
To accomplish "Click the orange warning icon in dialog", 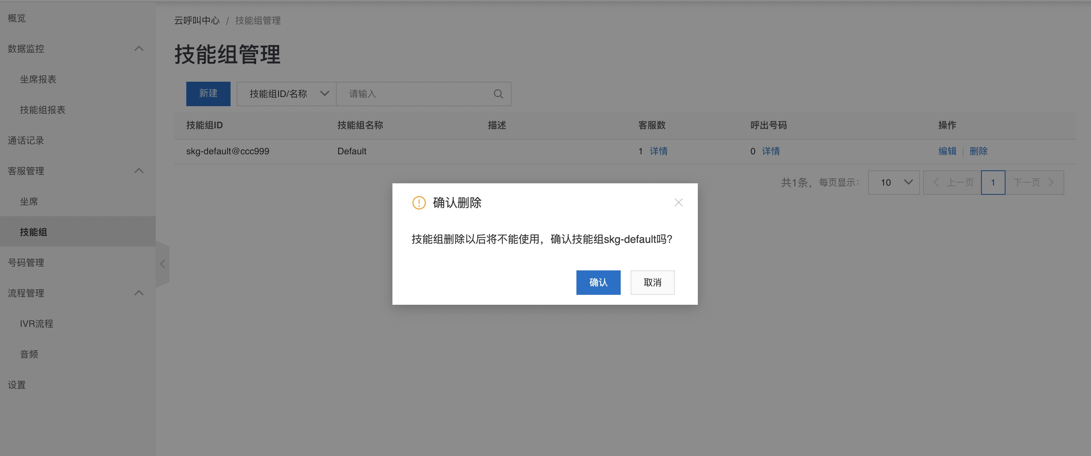I will (419, 202).
